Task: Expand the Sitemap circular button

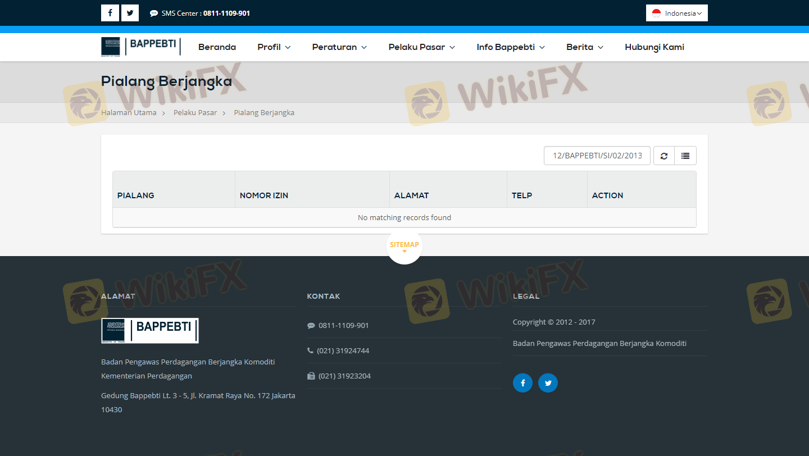Action: [404, 246]
